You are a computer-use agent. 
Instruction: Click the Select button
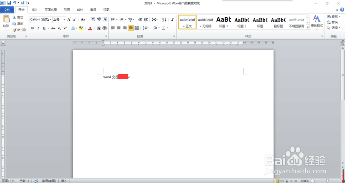(334, 28)
